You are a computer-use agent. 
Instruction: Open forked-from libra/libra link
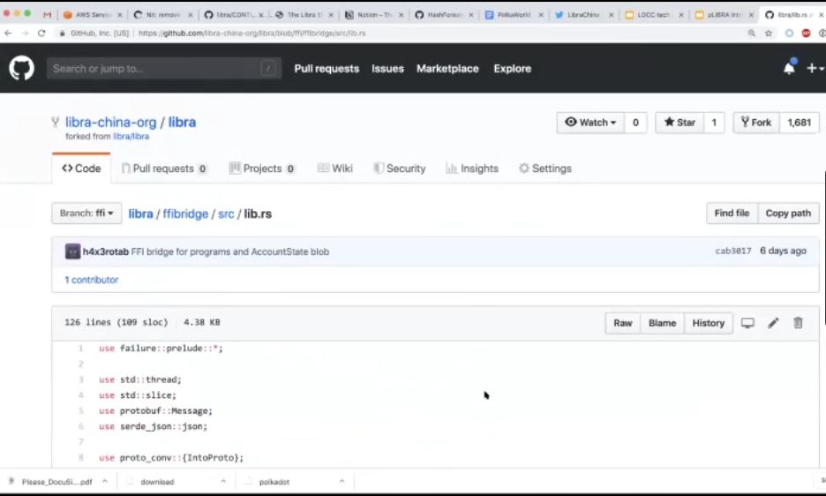tap(131, 137)
